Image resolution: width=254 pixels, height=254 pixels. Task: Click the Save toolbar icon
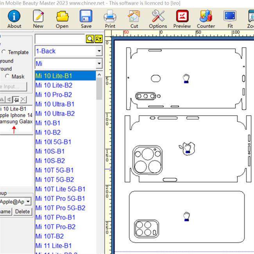click(86, 19)
